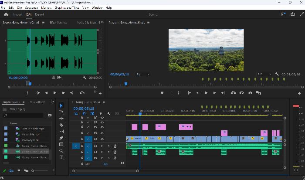Select the Ripple Edit tool
Image resolution: width=305 pixels, height=180 pixels.
tap(61, 118)
